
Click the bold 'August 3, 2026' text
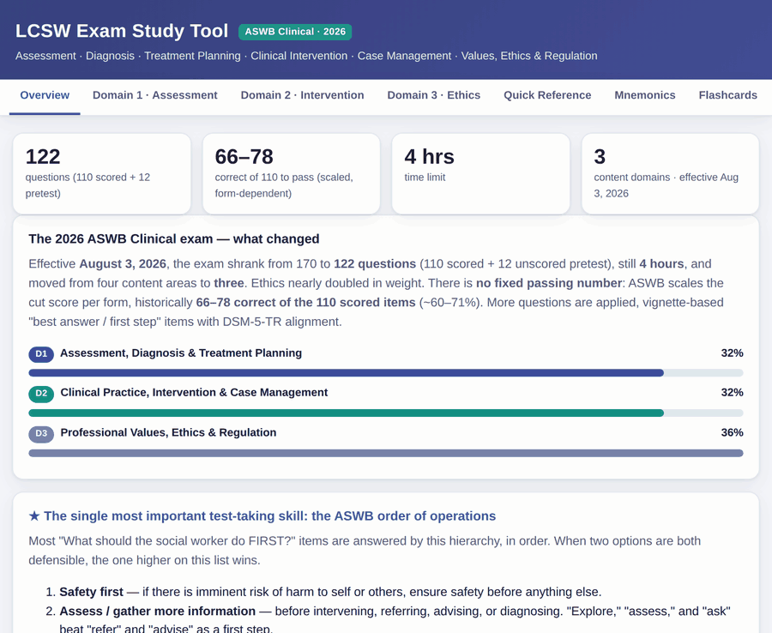[x=123, y=264]
